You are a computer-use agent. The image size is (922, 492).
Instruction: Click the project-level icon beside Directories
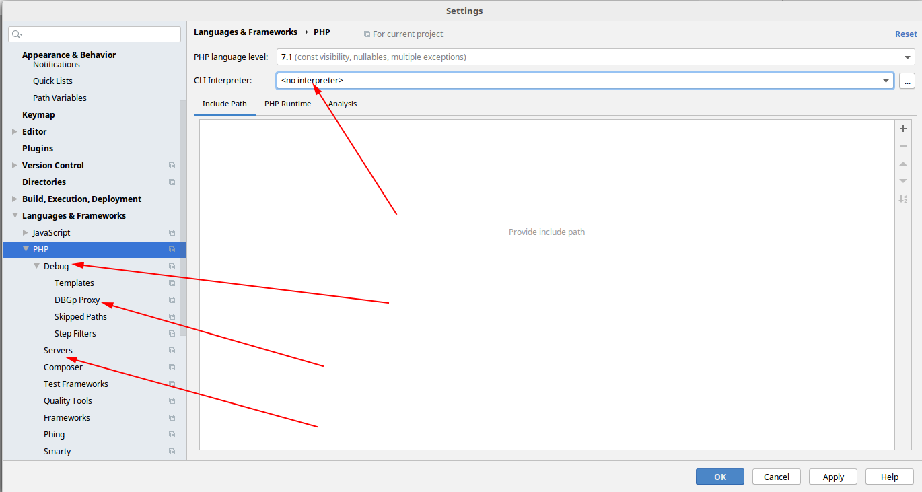point(172,182)
